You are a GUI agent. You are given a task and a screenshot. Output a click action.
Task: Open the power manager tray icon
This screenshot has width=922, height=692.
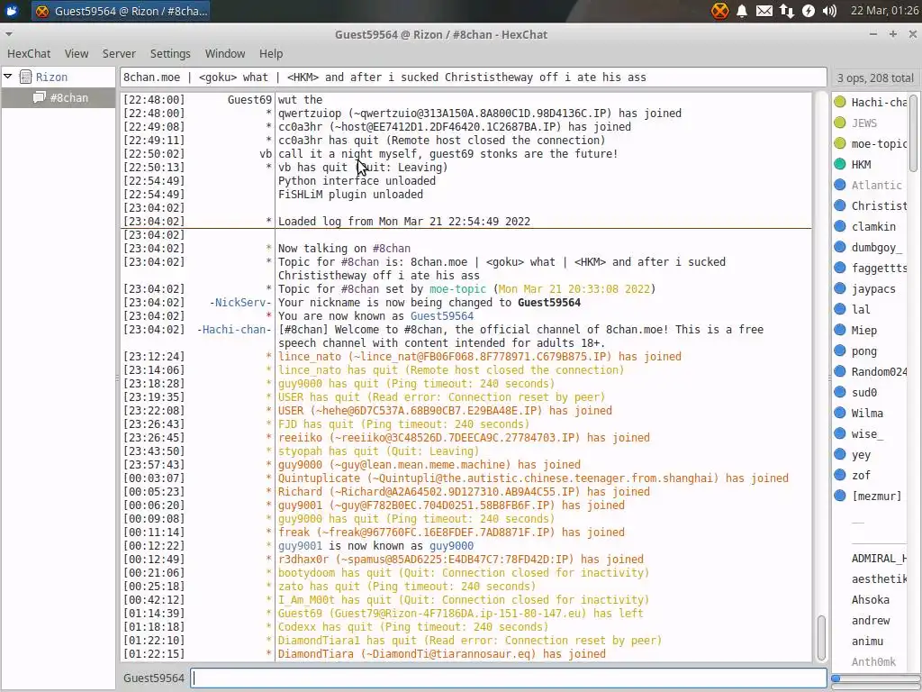tap(809, 11)
